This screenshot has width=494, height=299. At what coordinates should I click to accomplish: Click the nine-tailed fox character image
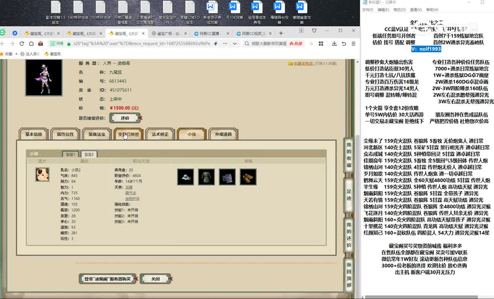click(x=44, y=78)
